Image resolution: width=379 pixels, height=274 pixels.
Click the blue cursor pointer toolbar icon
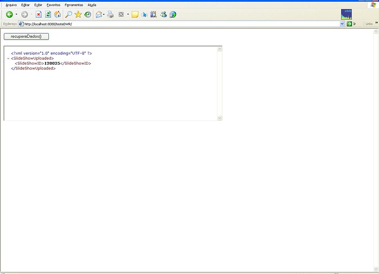point(144,14)
